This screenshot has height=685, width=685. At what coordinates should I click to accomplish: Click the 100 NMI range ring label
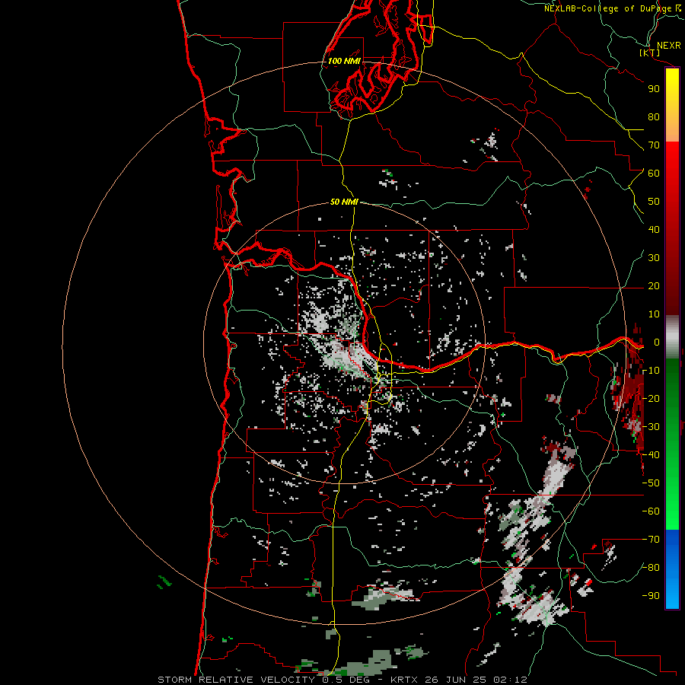point(344,61)
